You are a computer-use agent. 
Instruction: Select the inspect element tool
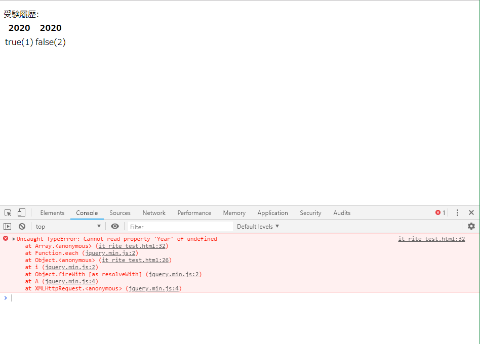point(8,212)
